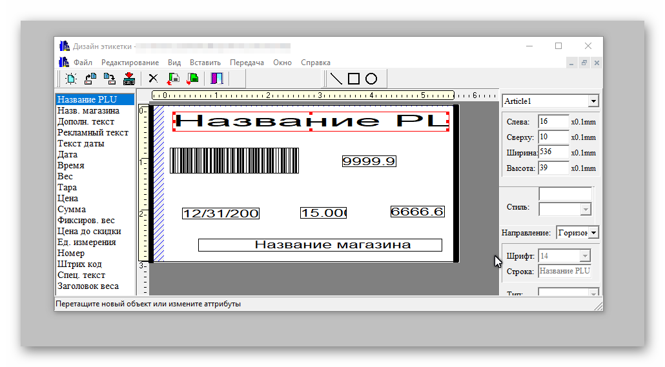Open the Файл menu
The height and width of the screenshot is (367, 665).
pos(83,63)
